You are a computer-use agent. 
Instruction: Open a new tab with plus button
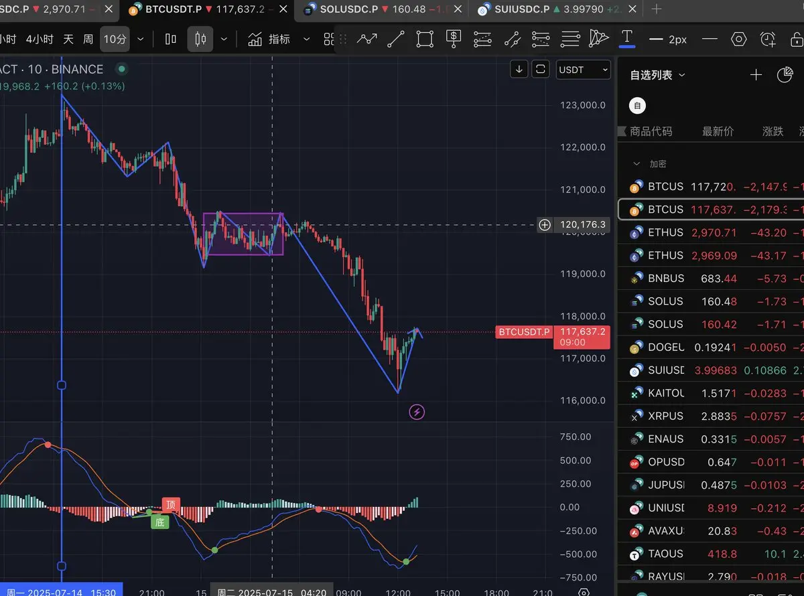coord(657,9)
